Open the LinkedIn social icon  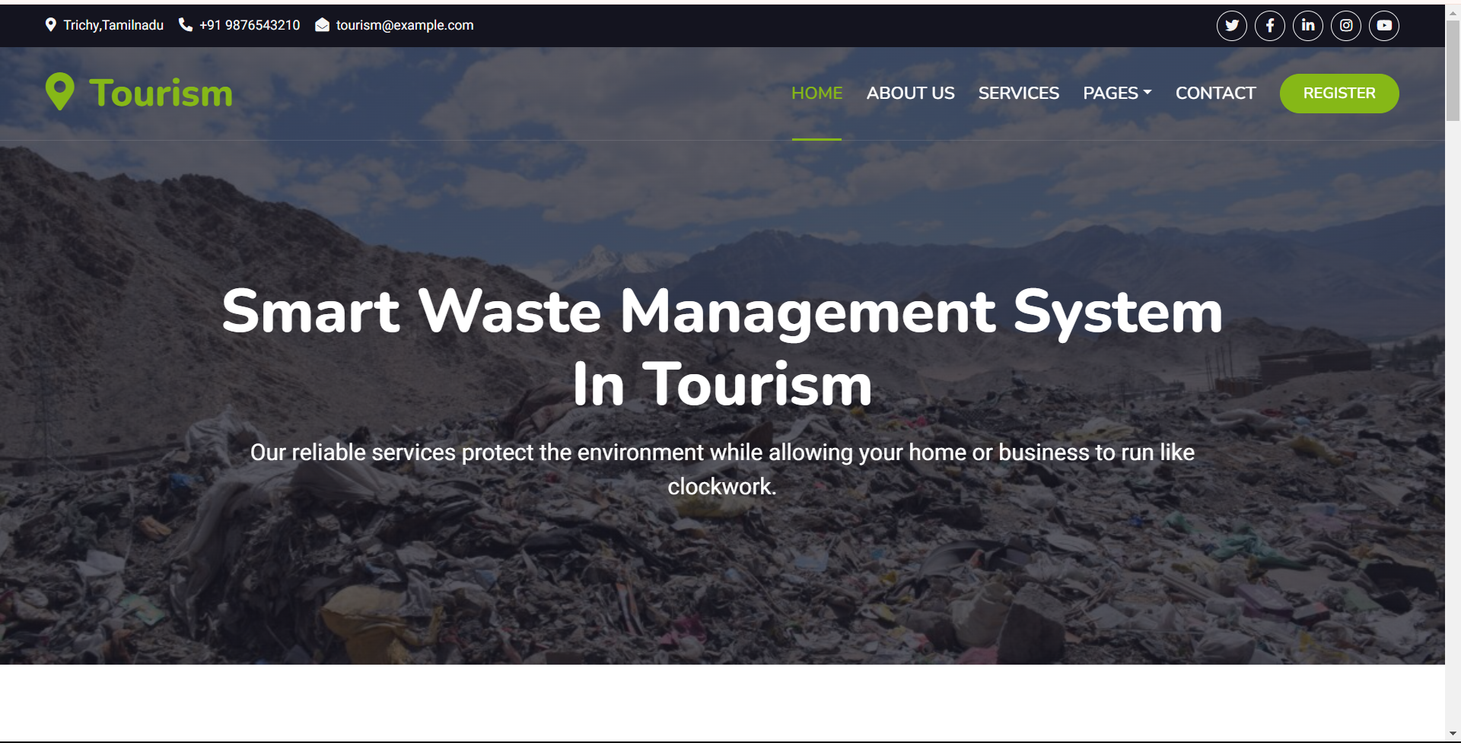pyautogui.click(x=1307, y=26)
